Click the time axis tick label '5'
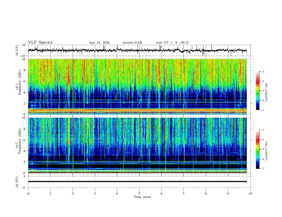This screenshot has height=217, width=282. 139,194
